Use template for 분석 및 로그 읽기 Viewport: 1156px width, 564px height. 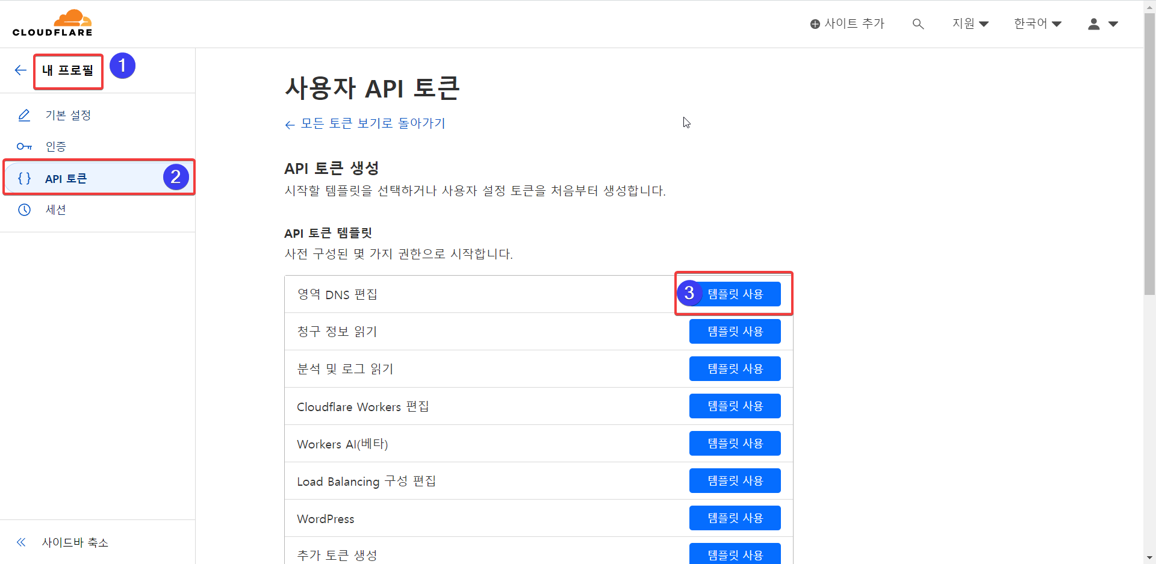click(x=735, y=368)
